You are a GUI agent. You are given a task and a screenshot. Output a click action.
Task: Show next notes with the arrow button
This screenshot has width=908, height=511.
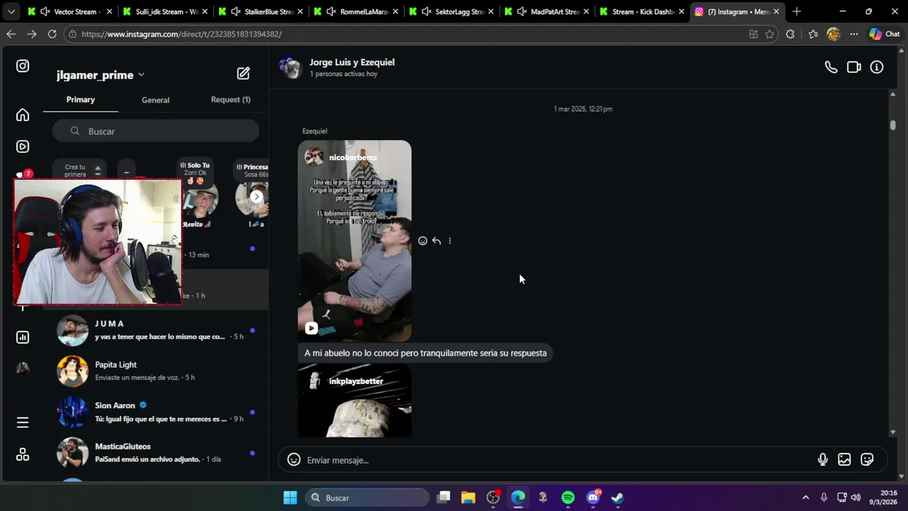pyautogui.click(x=257, y=197)
